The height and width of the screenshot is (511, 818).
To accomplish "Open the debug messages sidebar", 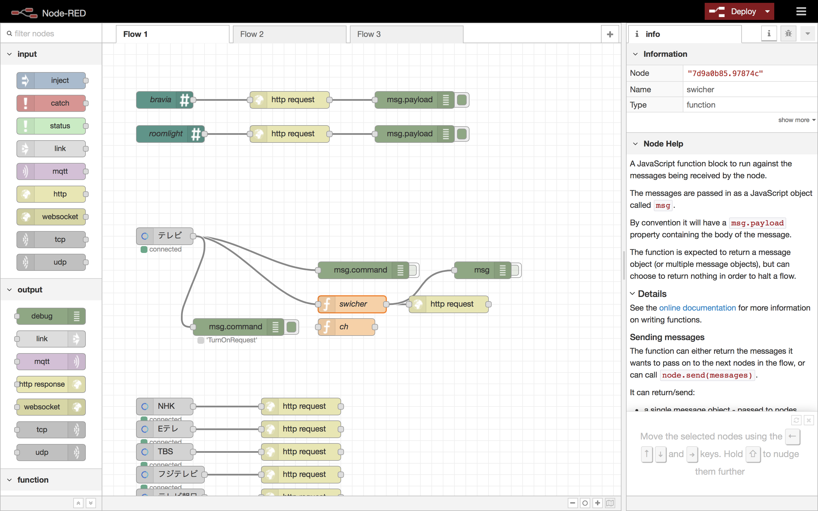I will (788, 33).
